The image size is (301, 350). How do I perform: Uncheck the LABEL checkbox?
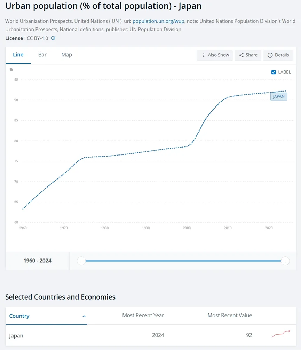pos(274,72)
